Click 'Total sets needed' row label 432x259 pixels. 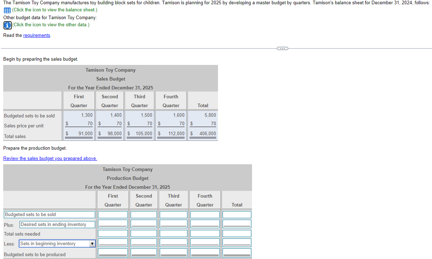(x=22, y=234)
